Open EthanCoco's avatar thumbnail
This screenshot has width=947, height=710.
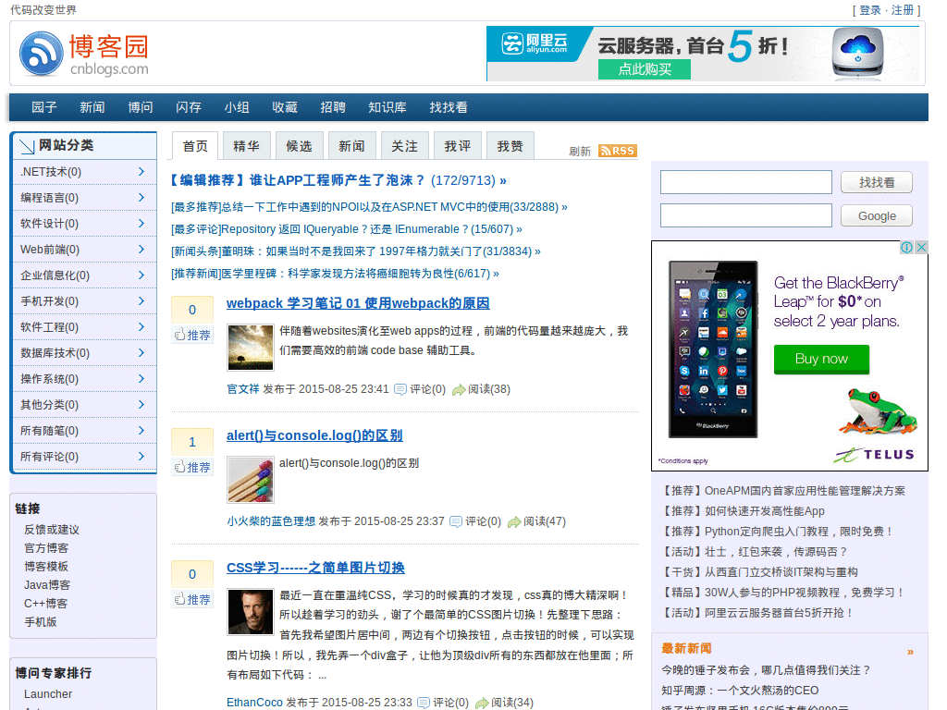pos(250,612)
